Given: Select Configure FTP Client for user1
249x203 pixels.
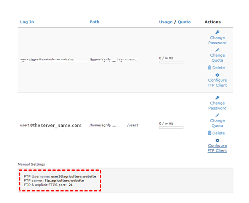Looking at the screenshot, I should [x=217, y=148].
